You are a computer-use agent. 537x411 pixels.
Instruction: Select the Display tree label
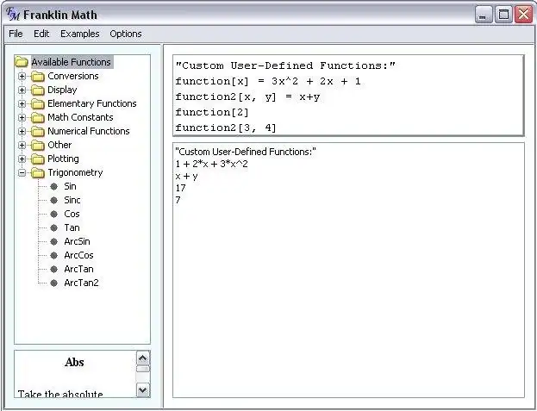(62, 90)
